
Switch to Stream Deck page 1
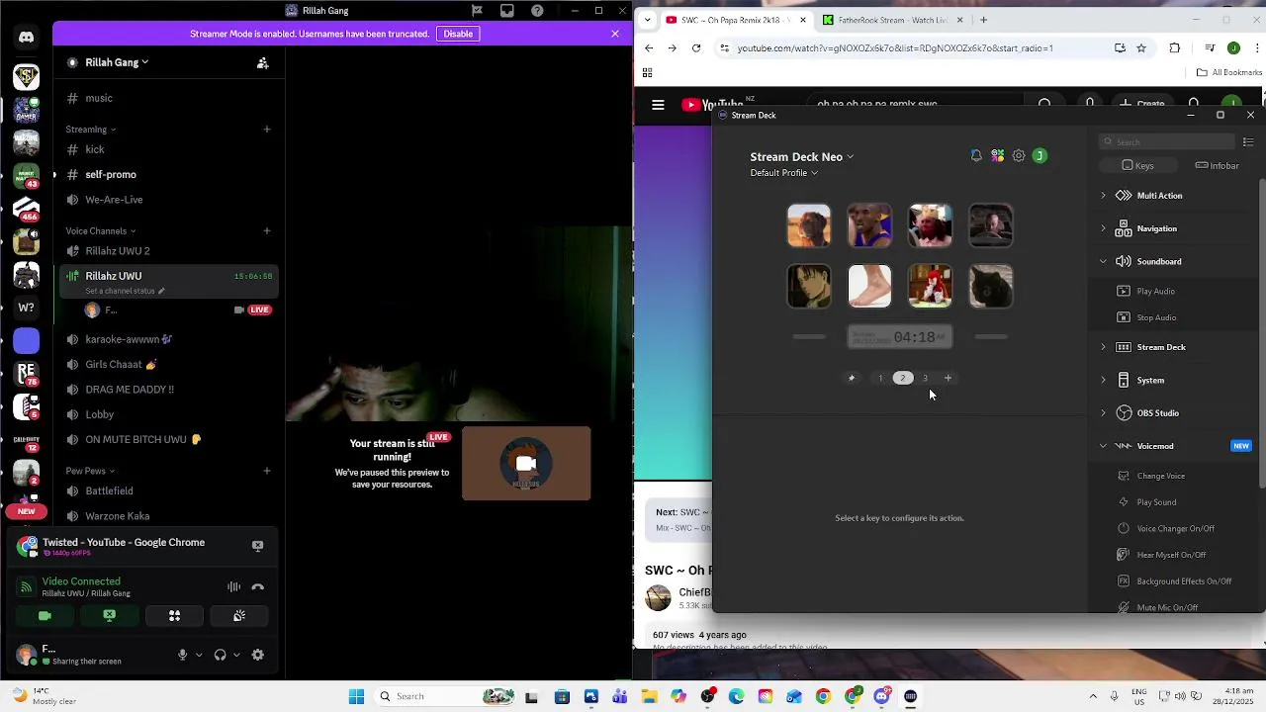coord(880,378)
